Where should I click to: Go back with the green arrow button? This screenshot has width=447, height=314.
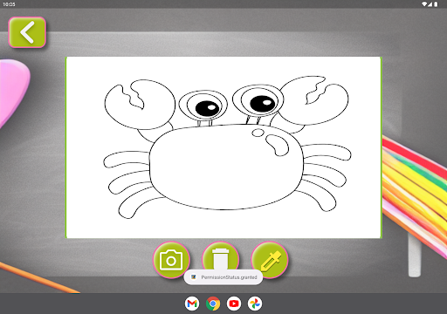click(x=27, y=32)
